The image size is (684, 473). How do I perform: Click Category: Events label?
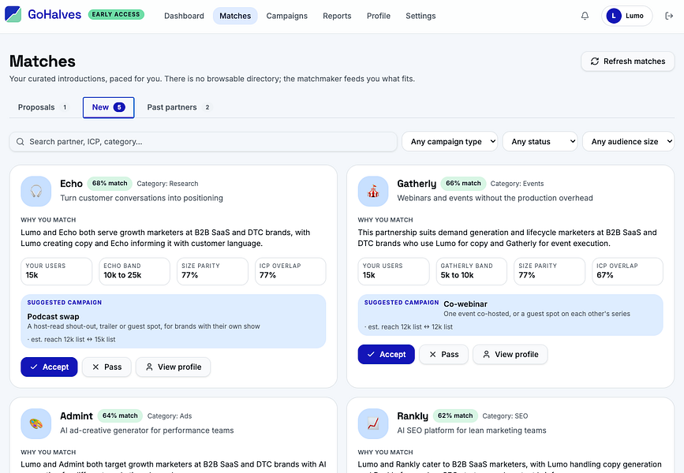click(x=517, y=184)
